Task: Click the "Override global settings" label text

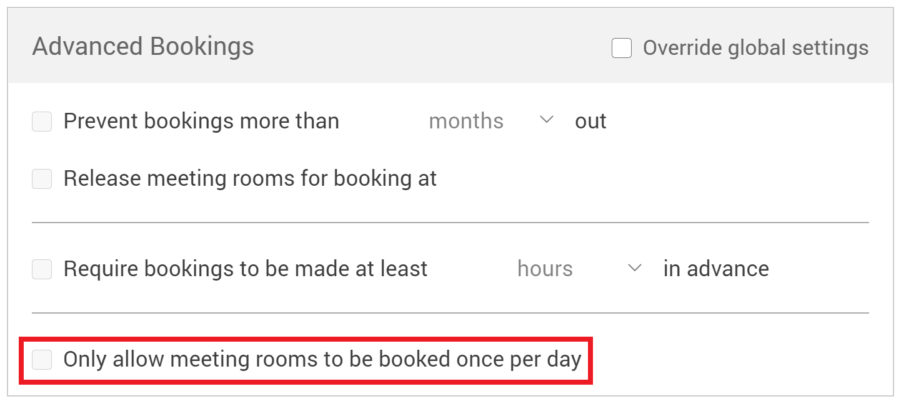Action: [755, 48]
